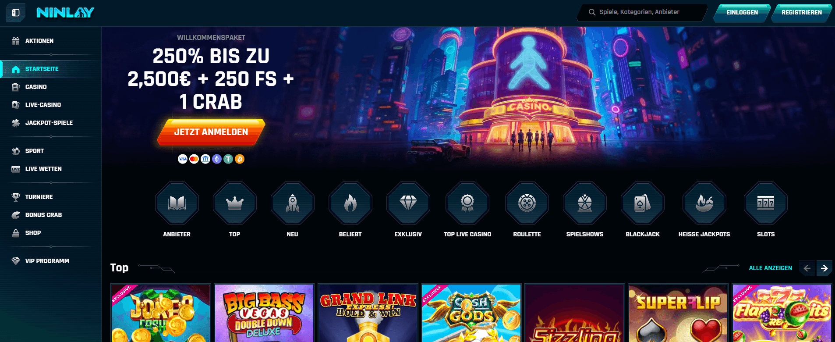835x342 pixels.
Task: Select the Beliebt flame icon
Action: pos(350,203)
